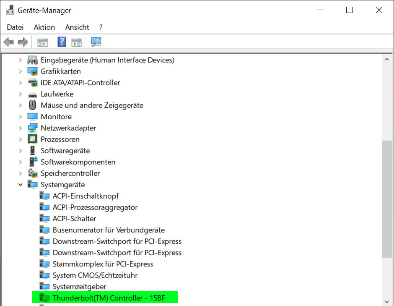The width and height of the screenshot is (394, 306).
Task: Click the Systemgeräte folder icon
Action: pos(32,184)
